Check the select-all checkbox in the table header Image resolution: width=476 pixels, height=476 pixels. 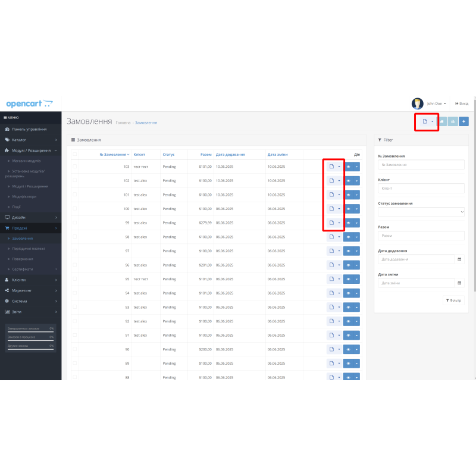(x=75, y=154)
